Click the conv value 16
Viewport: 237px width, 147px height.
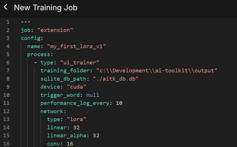point(70,144)
